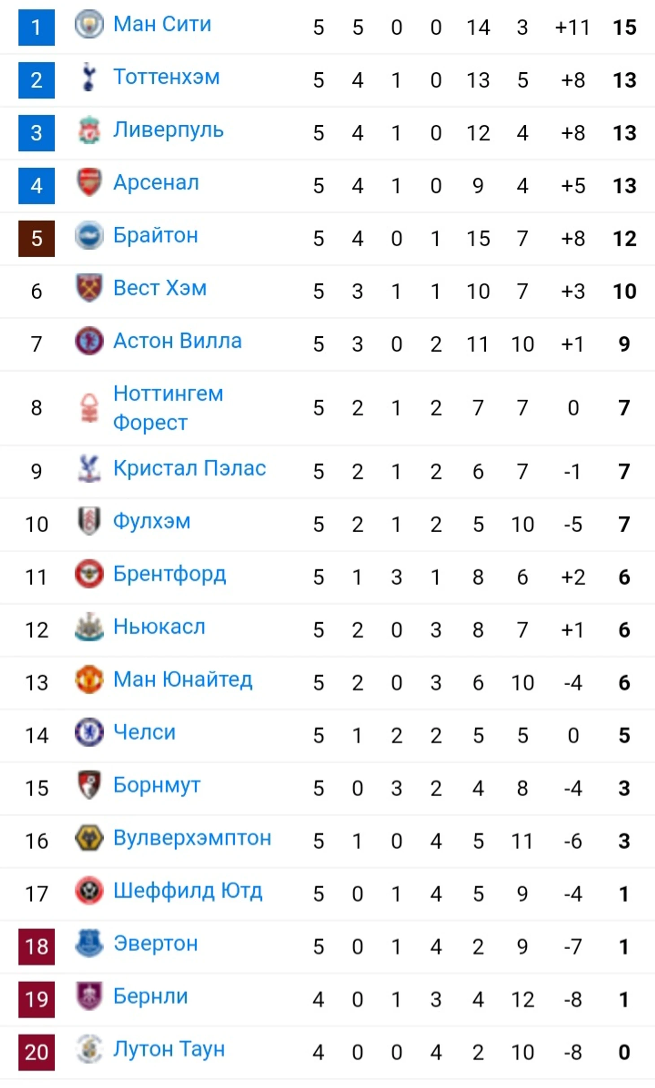Screen dimensions: 655x1088
Task: Open the Ньюкасл team page
Action: click(x=159, y=626)
